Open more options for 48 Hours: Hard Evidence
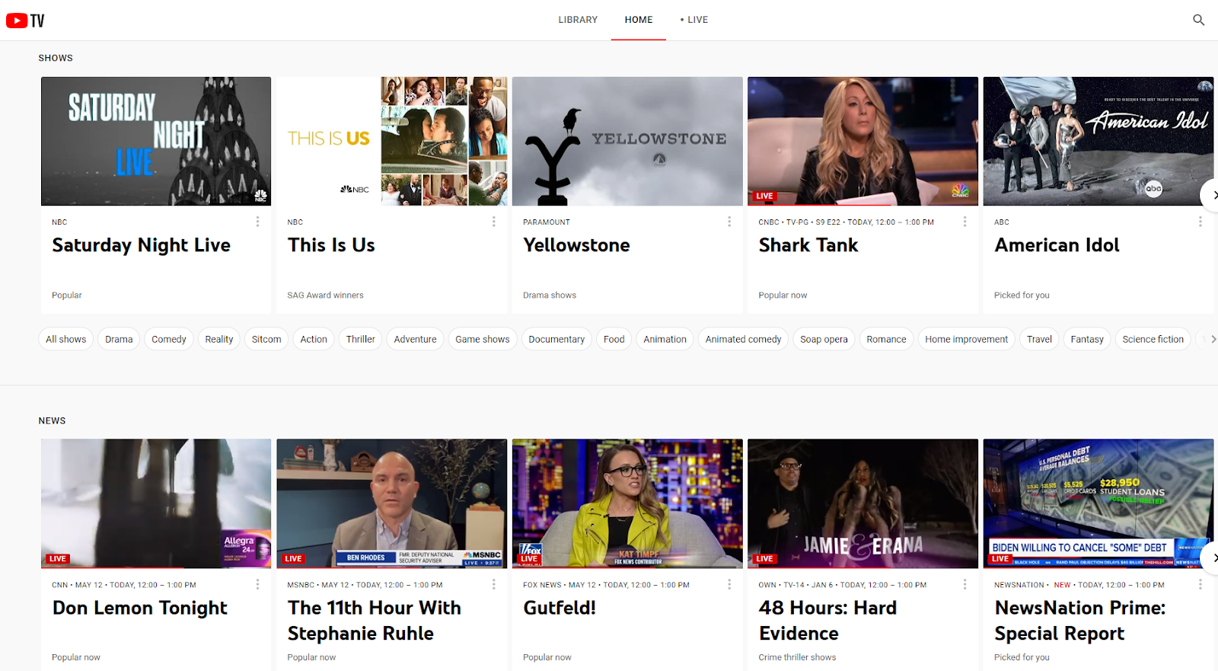The width and height of the screenshot is (1218, 671). tap(965, 584)
